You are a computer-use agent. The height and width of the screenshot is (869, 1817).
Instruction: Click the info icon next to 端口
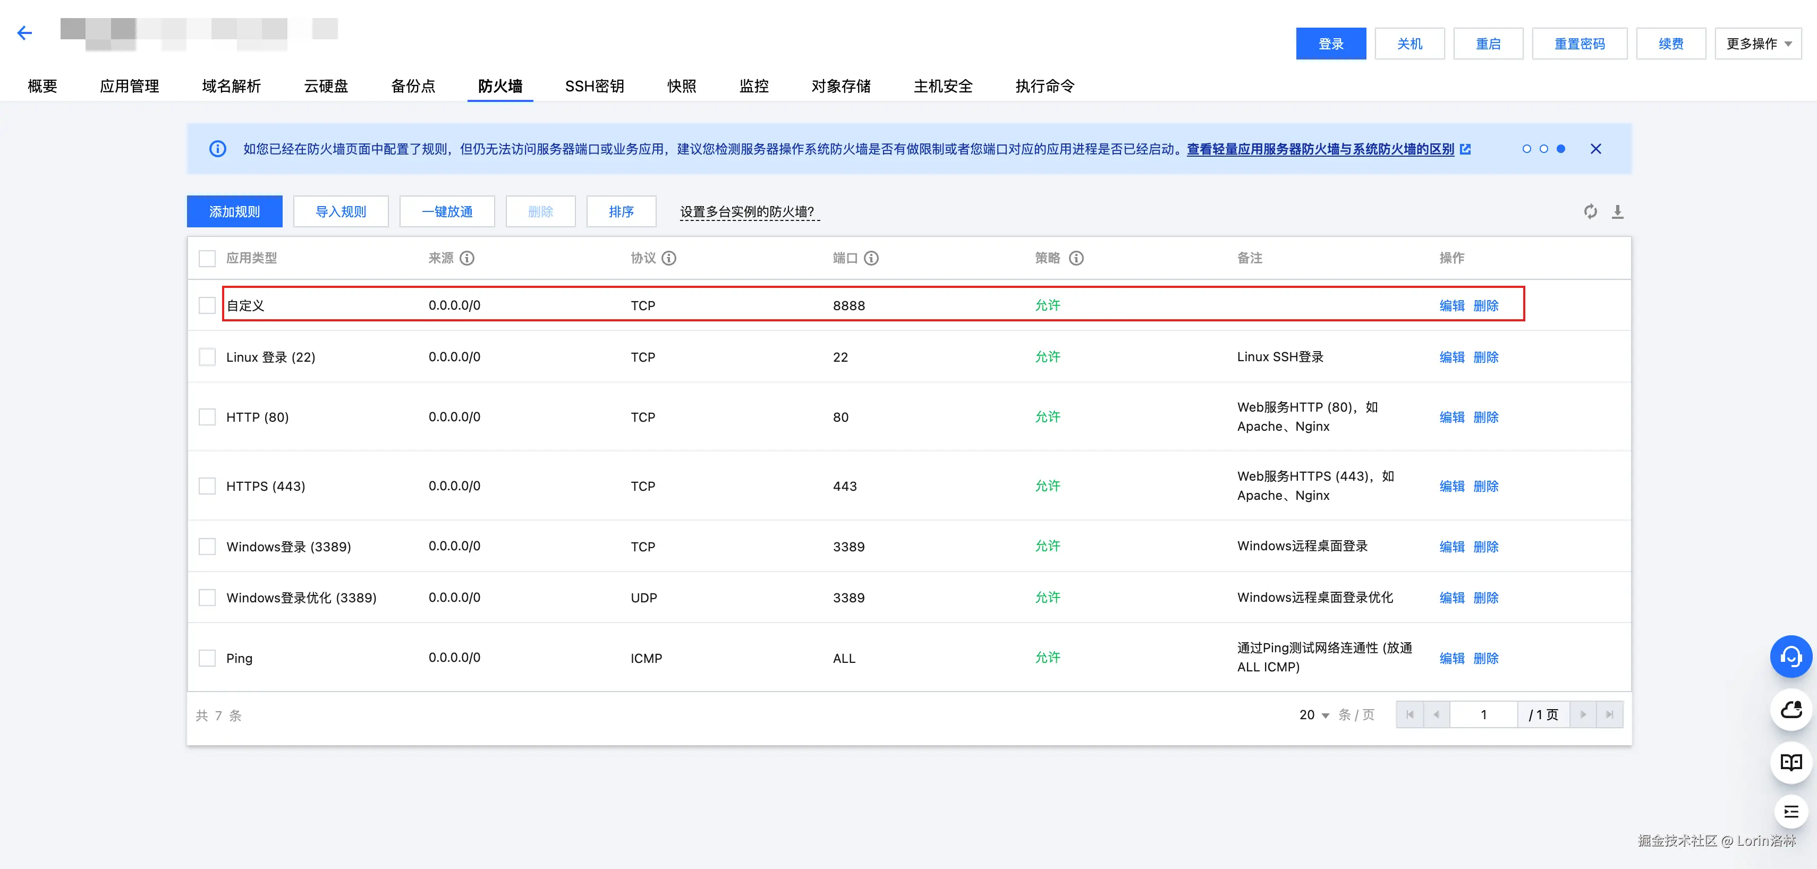871,258
